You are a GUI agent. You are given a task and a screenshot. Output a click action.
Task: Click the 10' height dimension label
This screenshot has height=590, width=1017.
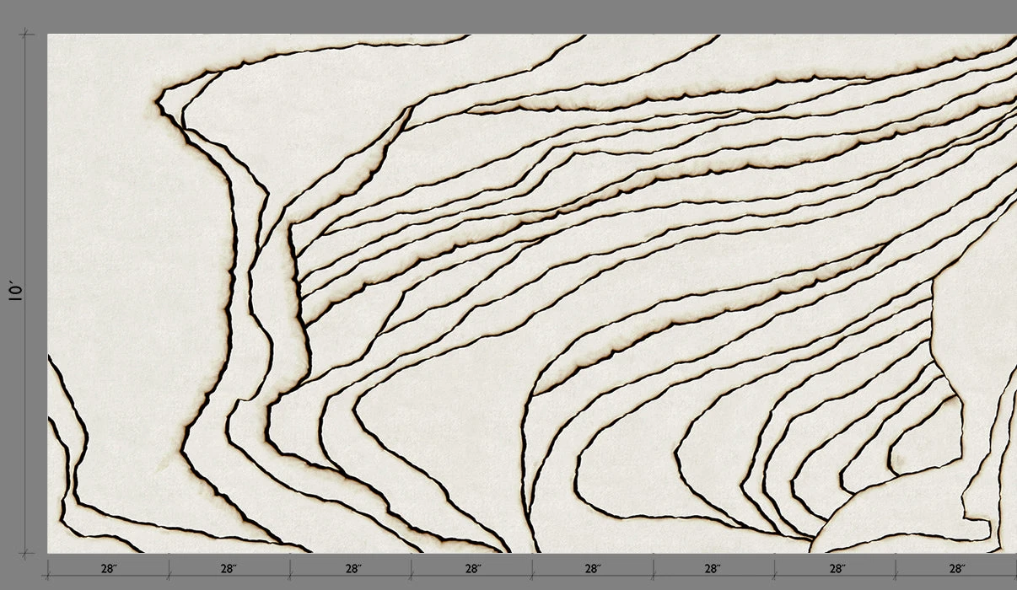[x=15, y=292]
